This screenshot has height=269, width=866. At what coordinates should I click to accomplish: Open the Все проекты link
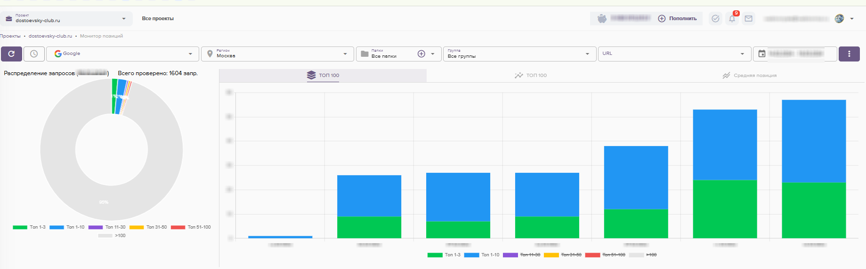click(158, 19)
